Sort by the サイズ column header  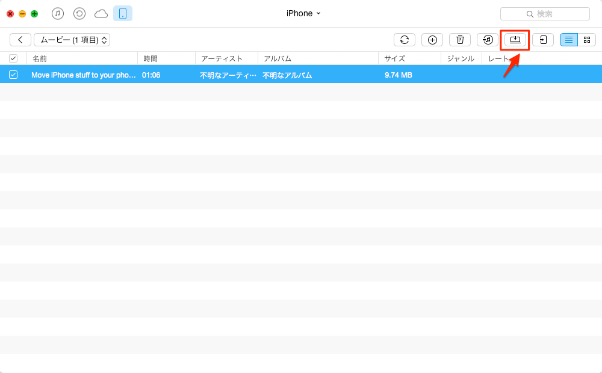click(409, 58)
